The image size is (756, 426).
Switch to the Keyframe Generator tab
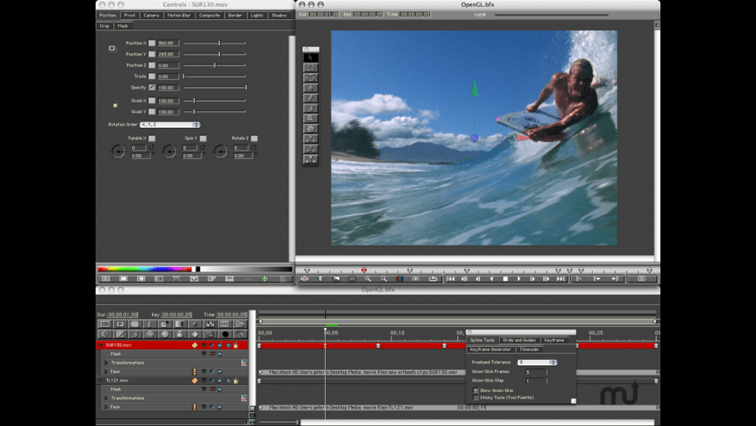tap(490, 349)
